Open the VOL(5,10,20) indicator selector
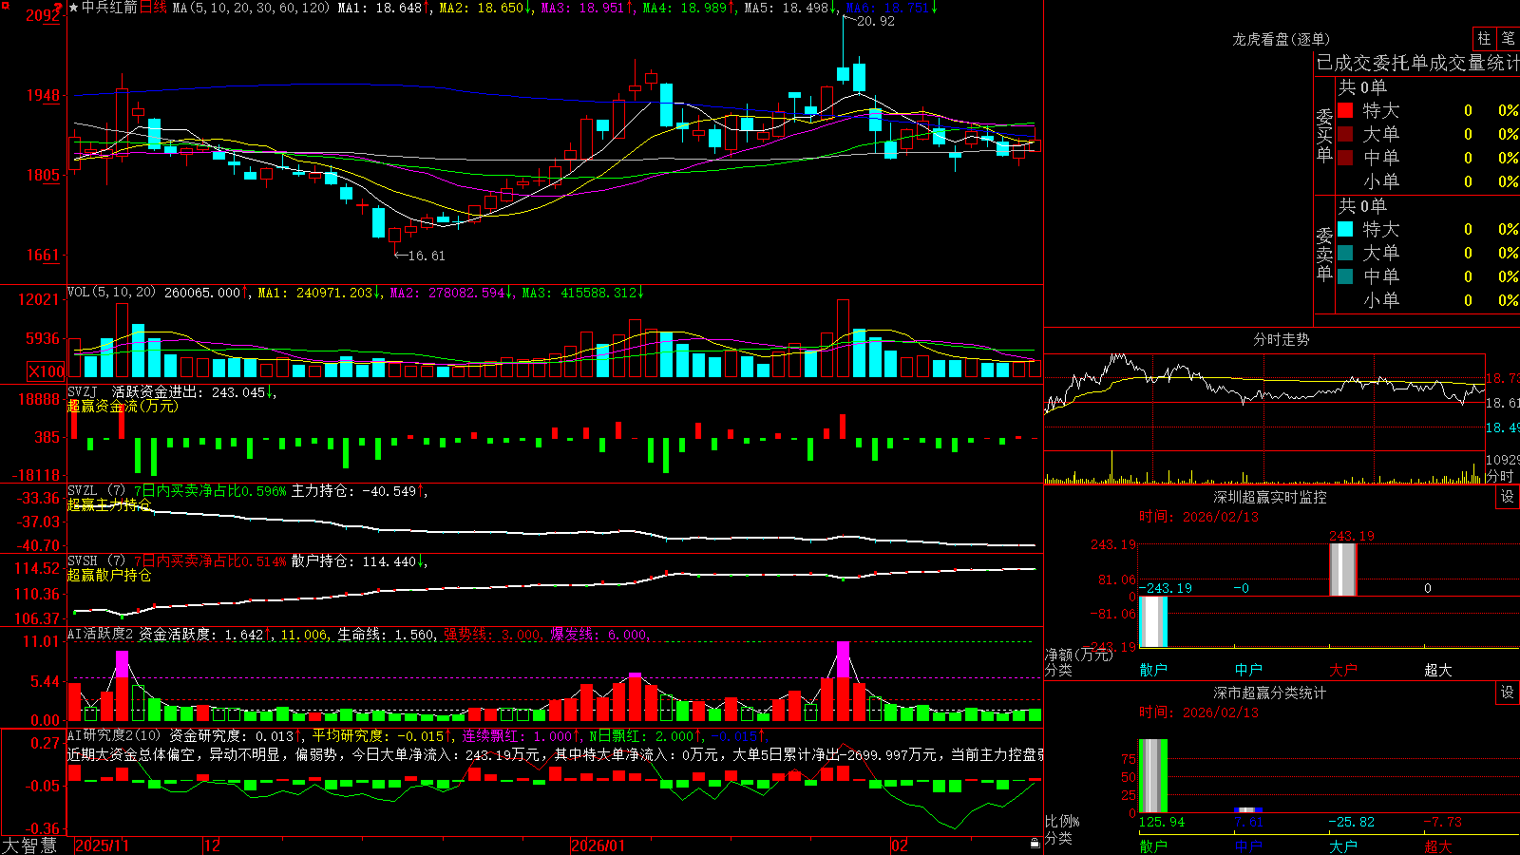 (x=111, y=293)
